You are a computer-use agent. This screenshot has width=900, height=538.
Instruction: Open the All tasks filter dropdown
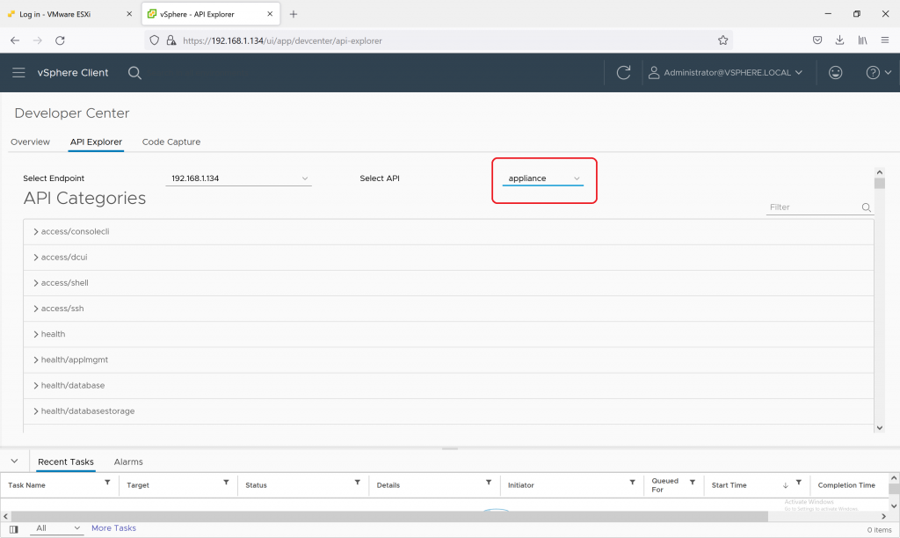56,528
